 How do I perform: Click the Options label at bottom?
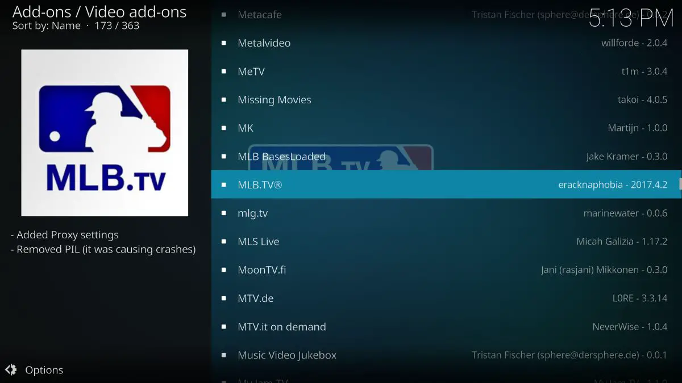pyautogui.click(x=44, y=370)
